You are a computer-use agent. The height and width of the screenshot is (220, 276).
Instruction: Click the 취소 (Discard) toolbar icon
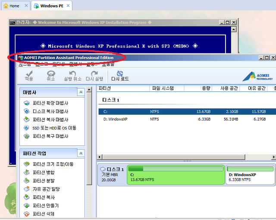click(x=51, y=73)
